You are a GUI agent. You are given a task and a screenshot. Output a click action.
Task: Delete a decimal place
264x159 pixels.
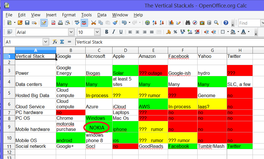(197, 32)
